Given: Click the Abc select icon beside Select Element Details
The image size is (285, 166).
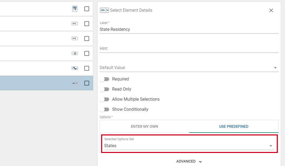Looking at the screenshot, I should 104,10.
